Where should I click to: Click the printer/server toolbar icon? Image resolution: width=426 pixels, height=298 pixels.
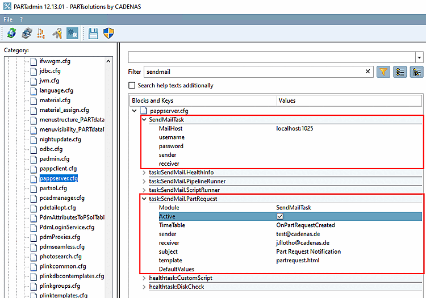click(27, 33)
